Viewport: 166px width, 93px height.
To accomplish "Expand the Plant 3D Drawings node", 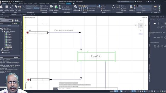I will (x=1, y=49).
